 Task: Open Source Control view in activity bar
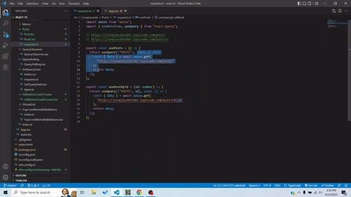coord(5,34)
